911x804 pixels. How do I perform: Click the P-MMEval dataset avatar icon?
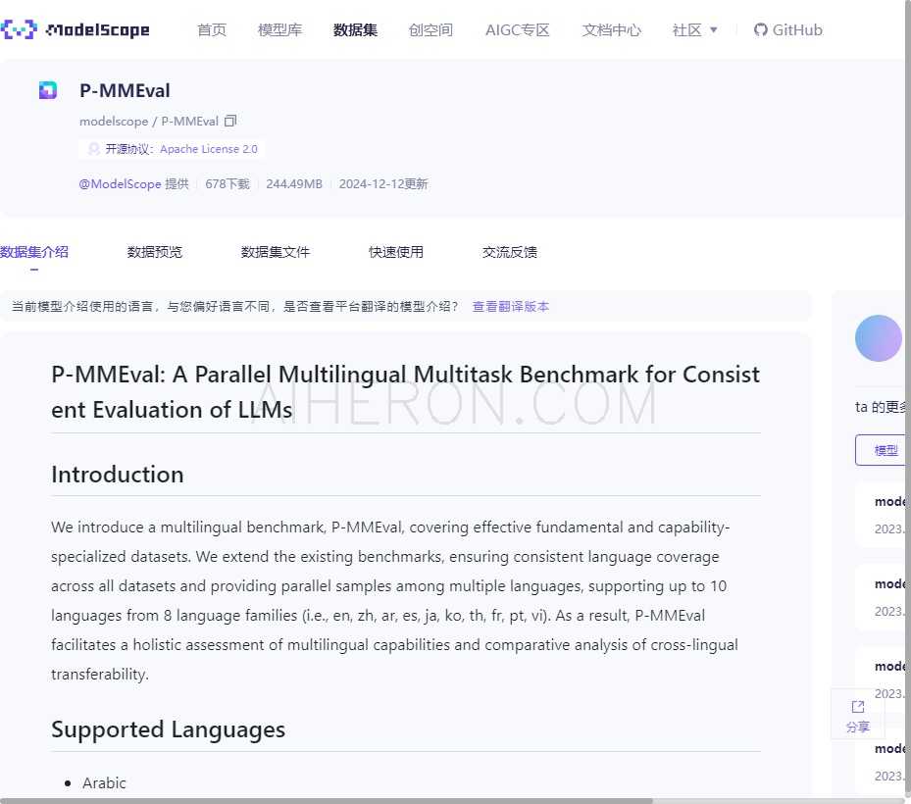pos(48,90)
